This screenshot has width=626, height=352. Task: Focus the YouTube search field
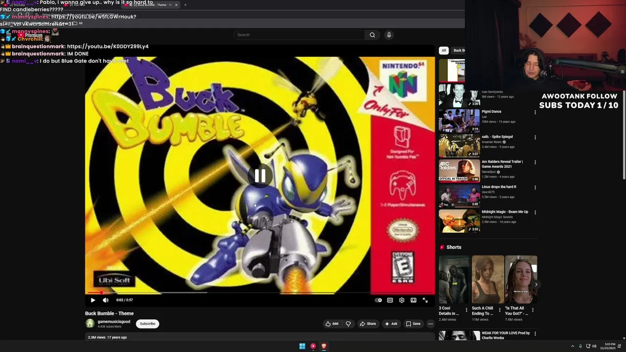pyautogui.click(x=299, y=35)
